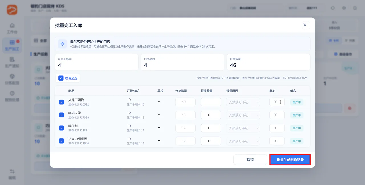Focus the 报损数量 field for 肠仔包
The height and width of the screenshot is (185, 365).
211,128
